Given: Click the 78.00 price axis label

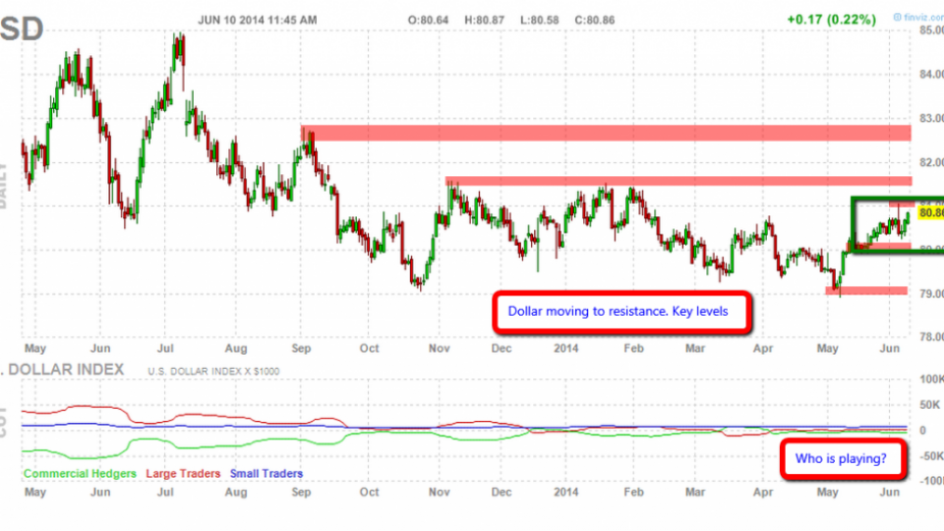Looking at the screenshot, I should click(931, 337).
